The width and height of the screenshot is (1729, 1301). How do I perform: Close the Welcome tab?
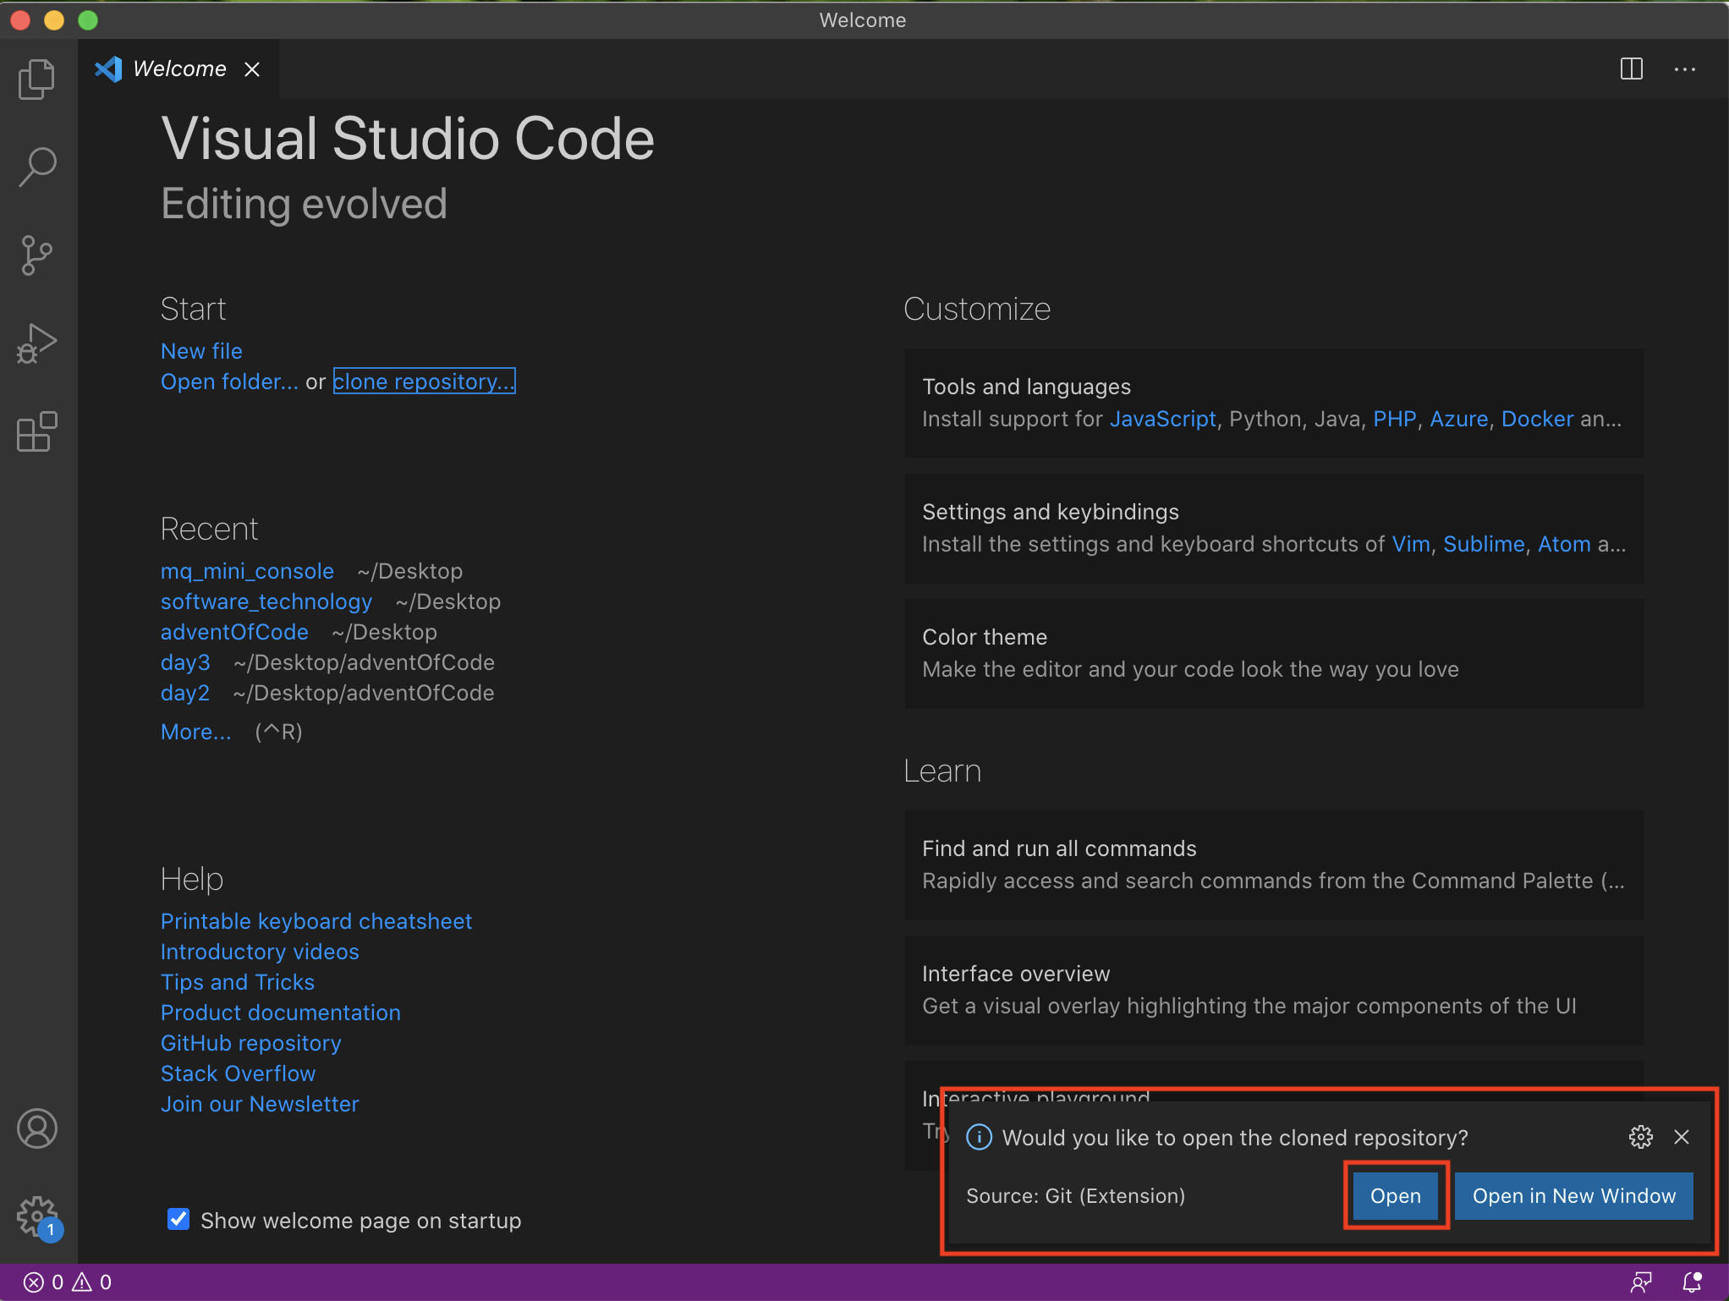pos(252,69)
